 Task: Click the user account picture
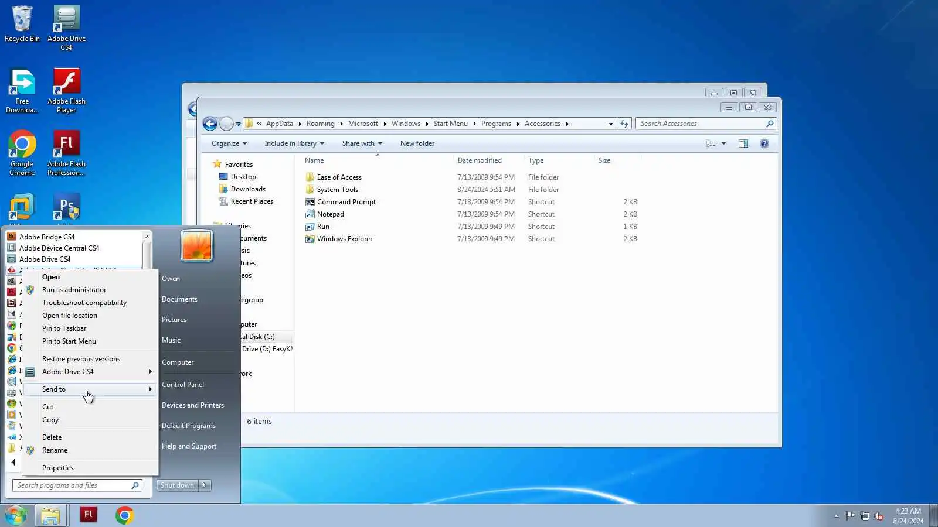pos(197,245)
